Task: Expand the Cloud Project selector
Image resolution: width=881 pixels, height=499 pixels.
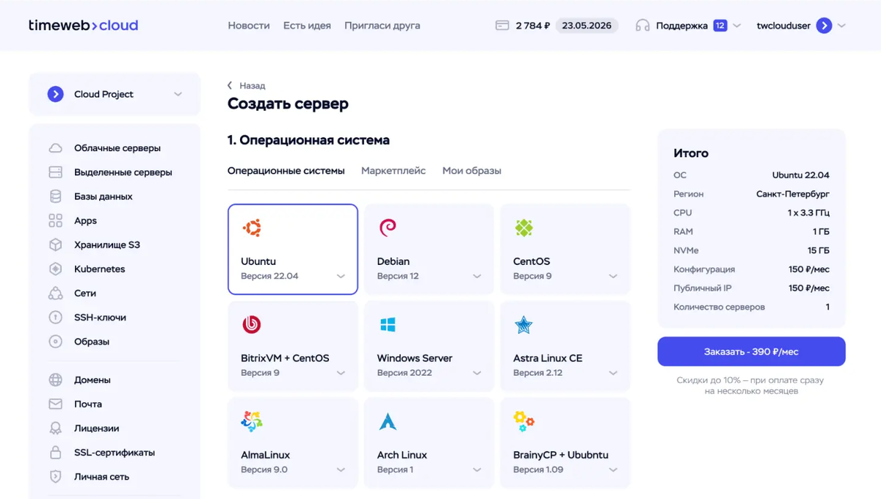Action: tap(178, 94)
